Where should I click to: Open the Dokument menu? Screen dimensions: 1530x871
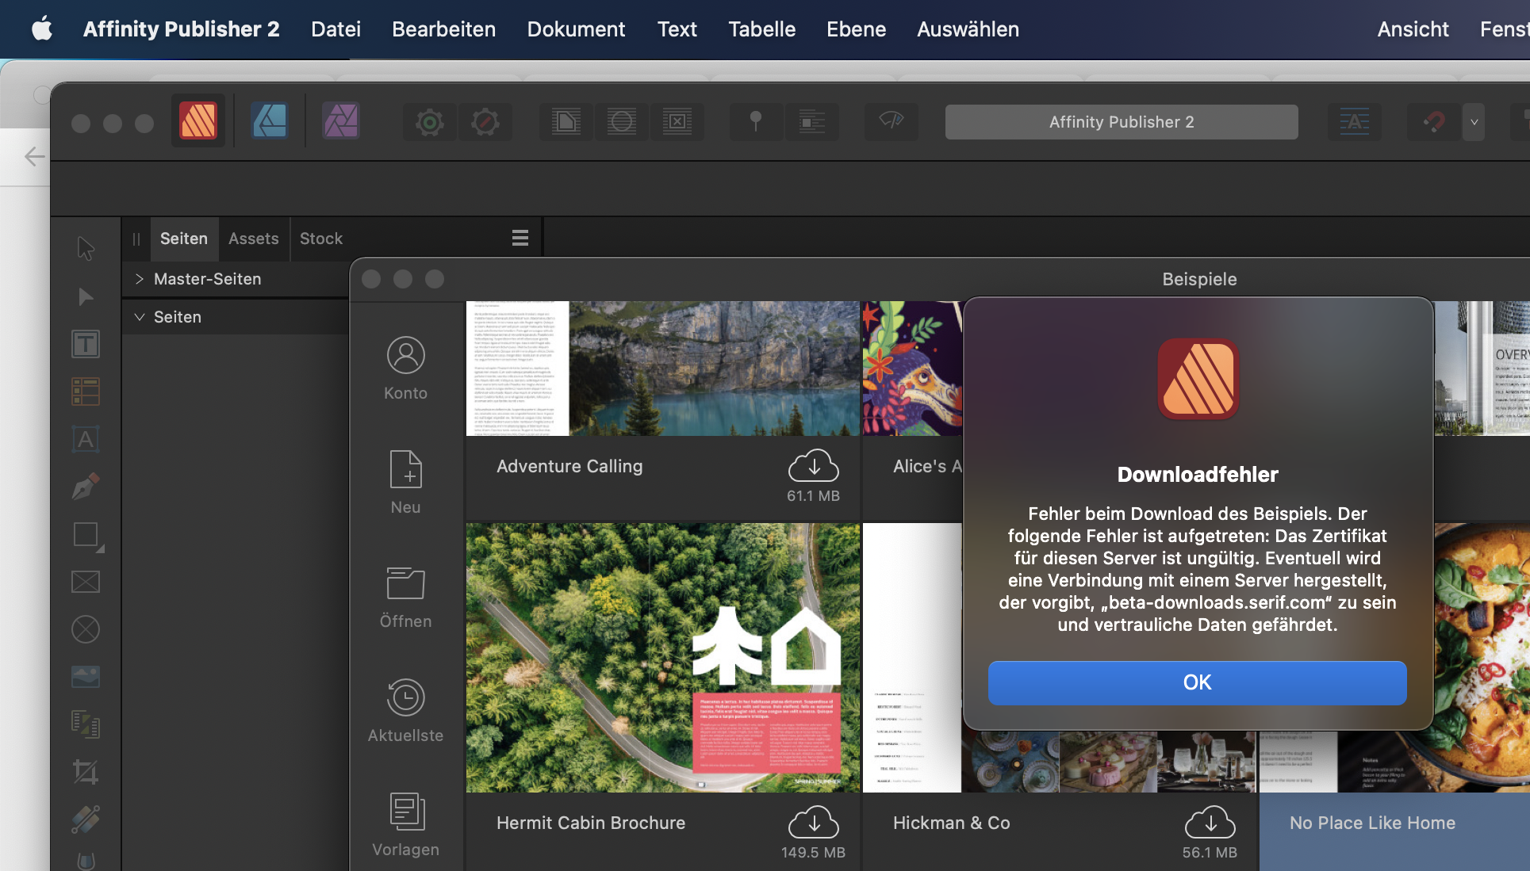pos(576,29)
